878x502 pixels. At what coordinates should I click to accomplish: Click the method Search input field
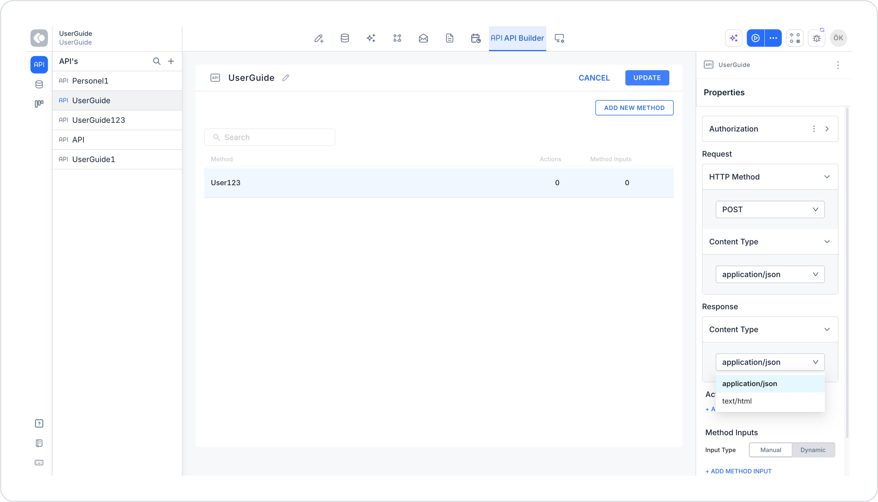pyautogui.click(x=270, y=137)
